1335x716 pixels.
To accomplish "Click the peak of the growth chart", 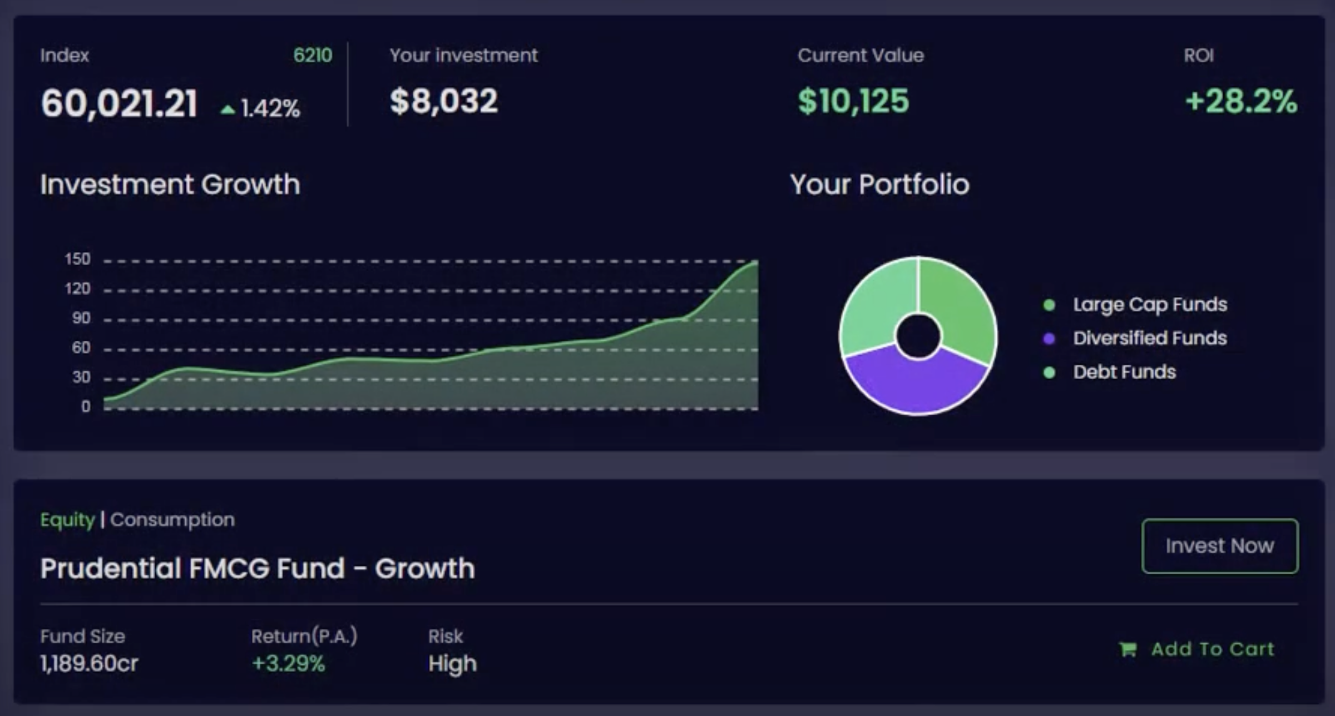I will (x=754, y=263).
